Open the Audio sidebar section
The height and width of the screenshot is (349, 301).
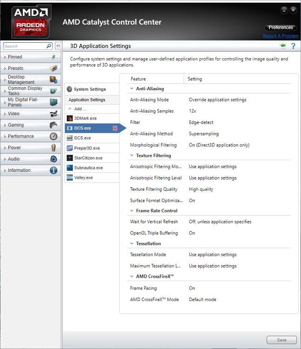pos(31,159)
